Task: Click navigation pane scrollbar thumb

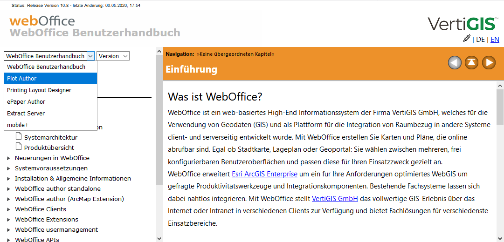Action: (x=159, y=120)
